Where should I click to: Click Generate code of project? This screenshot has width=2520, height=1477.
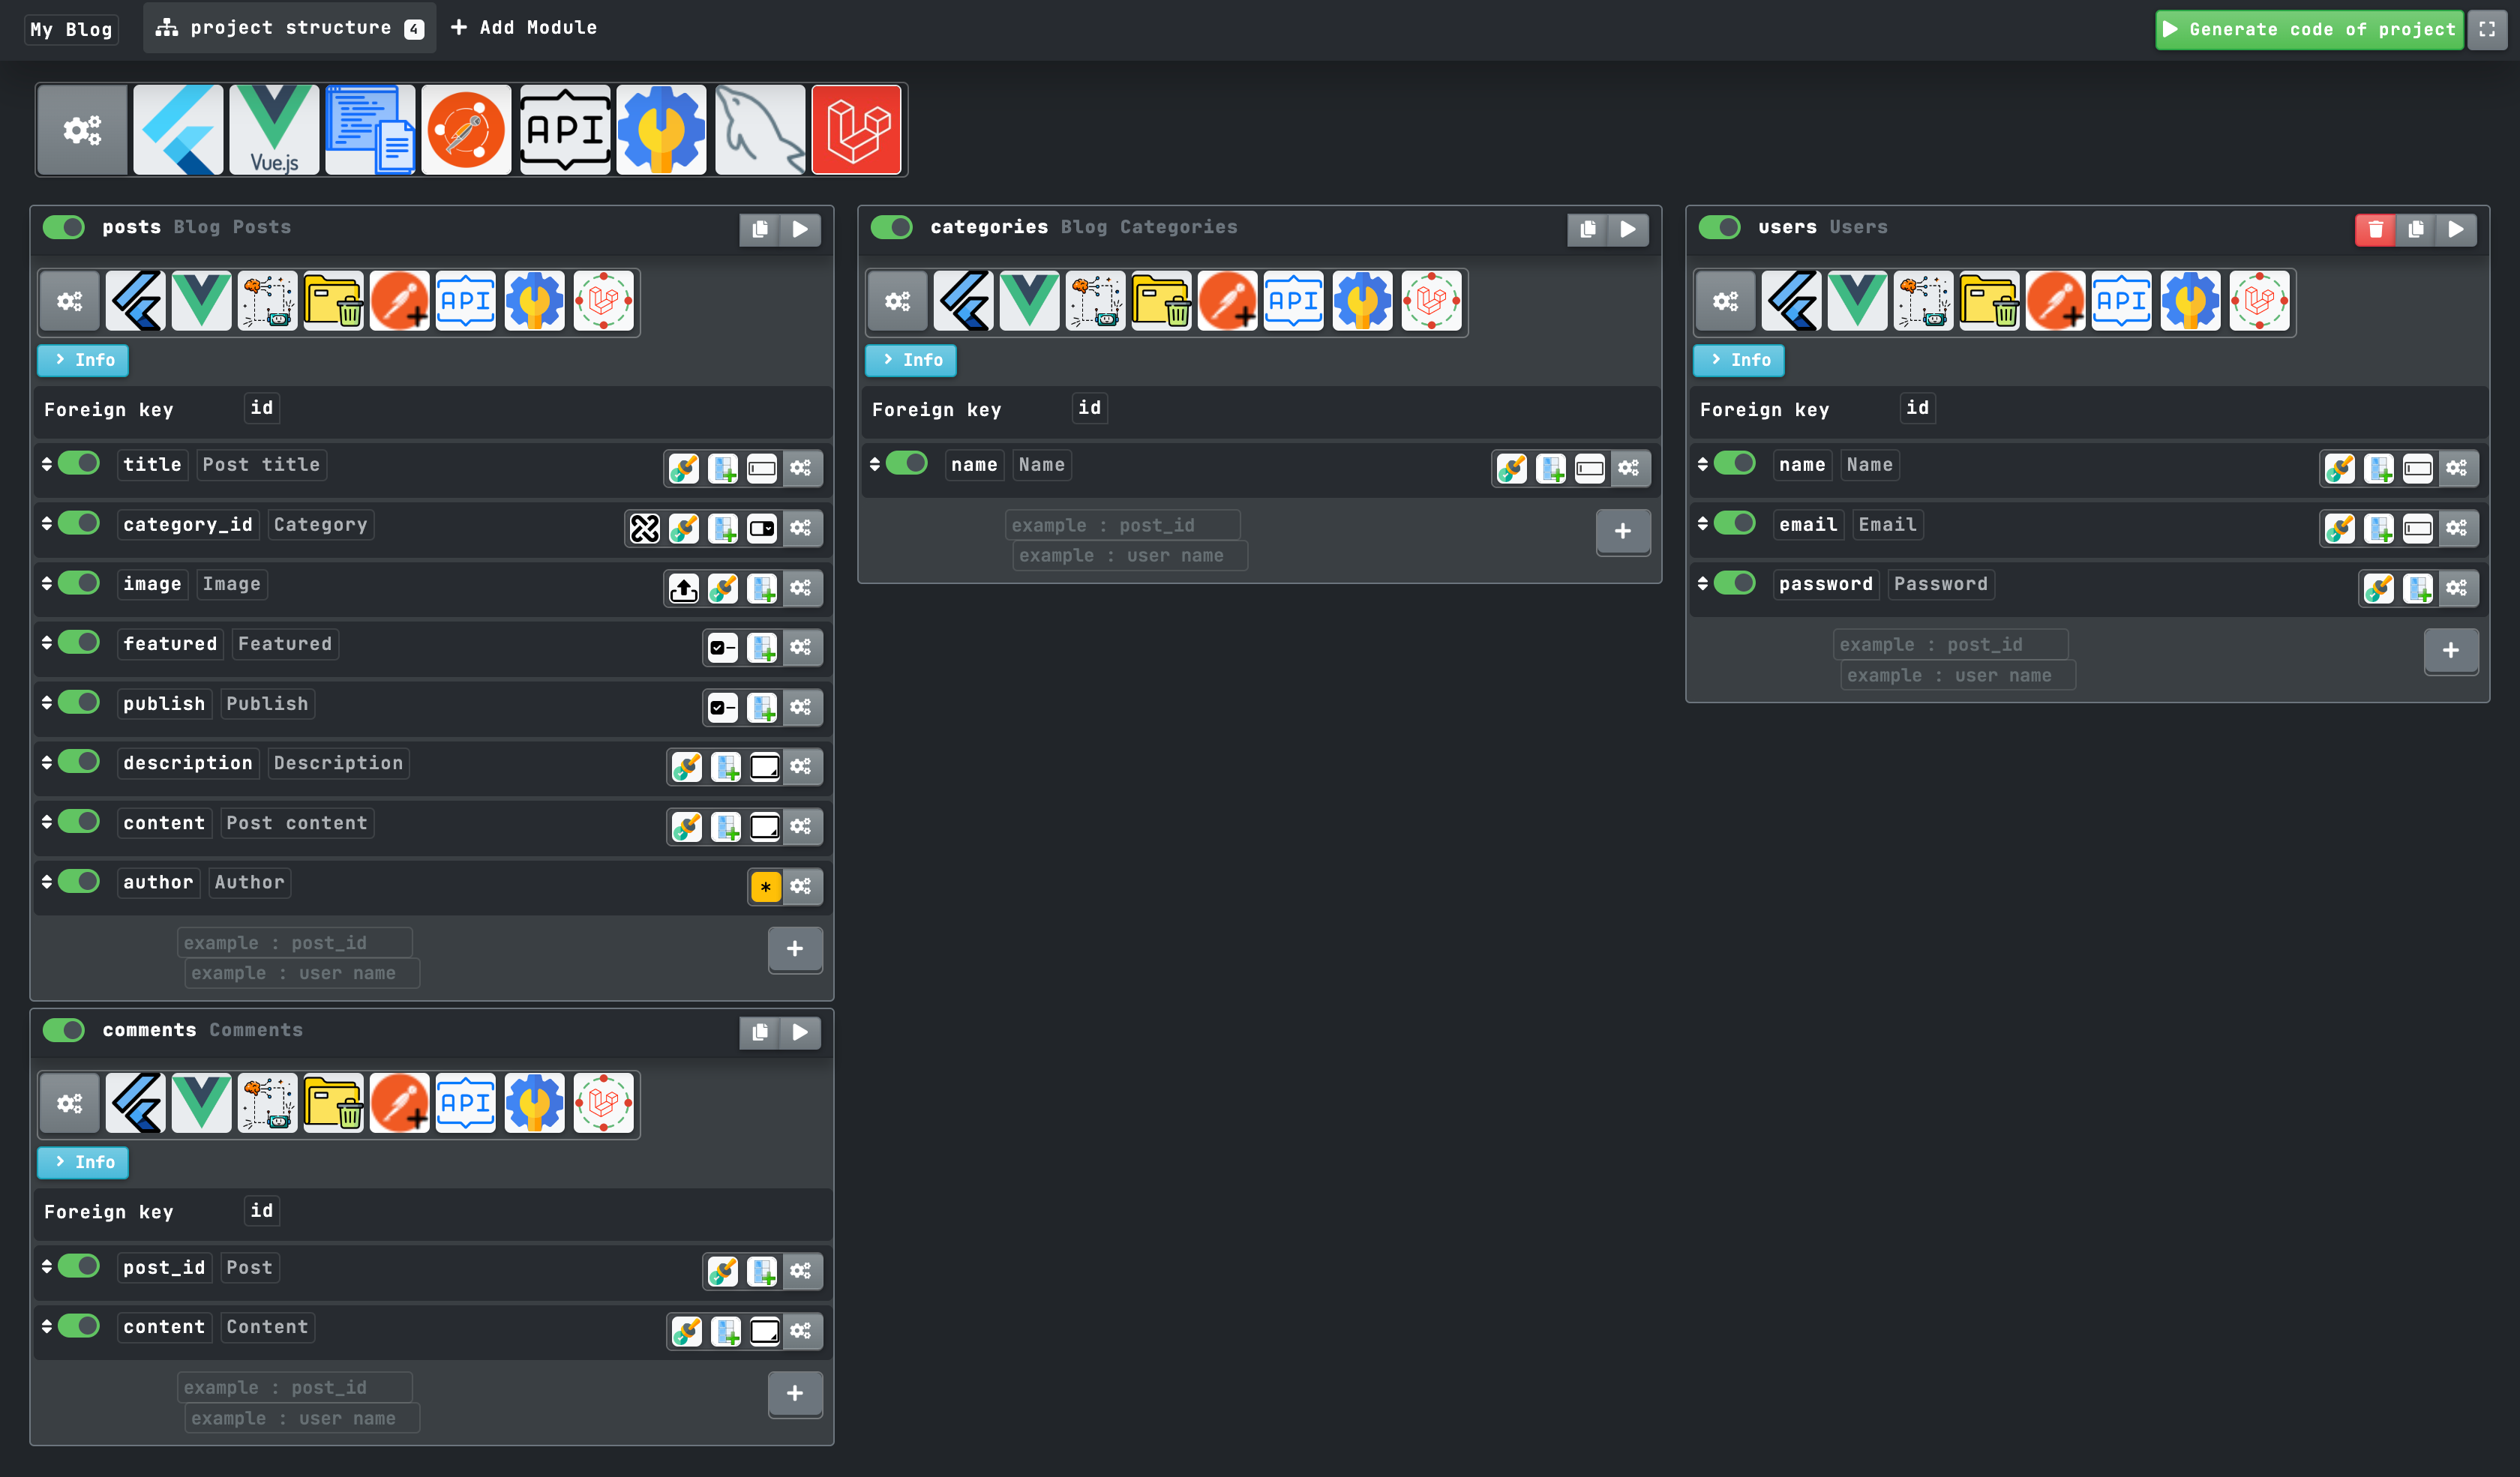tap(2309, 29)
